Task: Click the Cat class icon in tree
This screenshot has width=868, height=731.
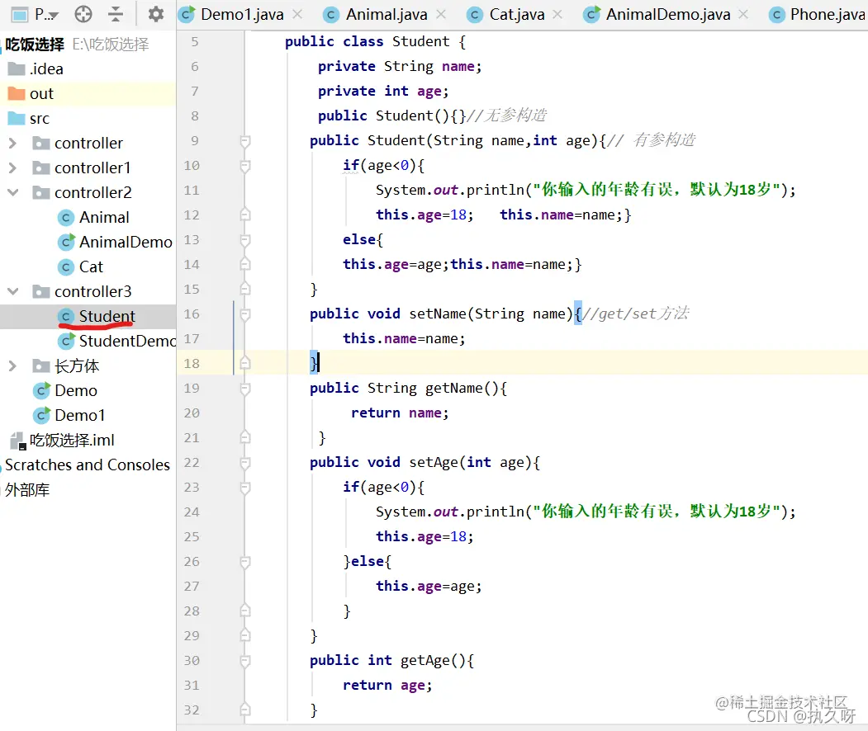Action: click(66, 267)
